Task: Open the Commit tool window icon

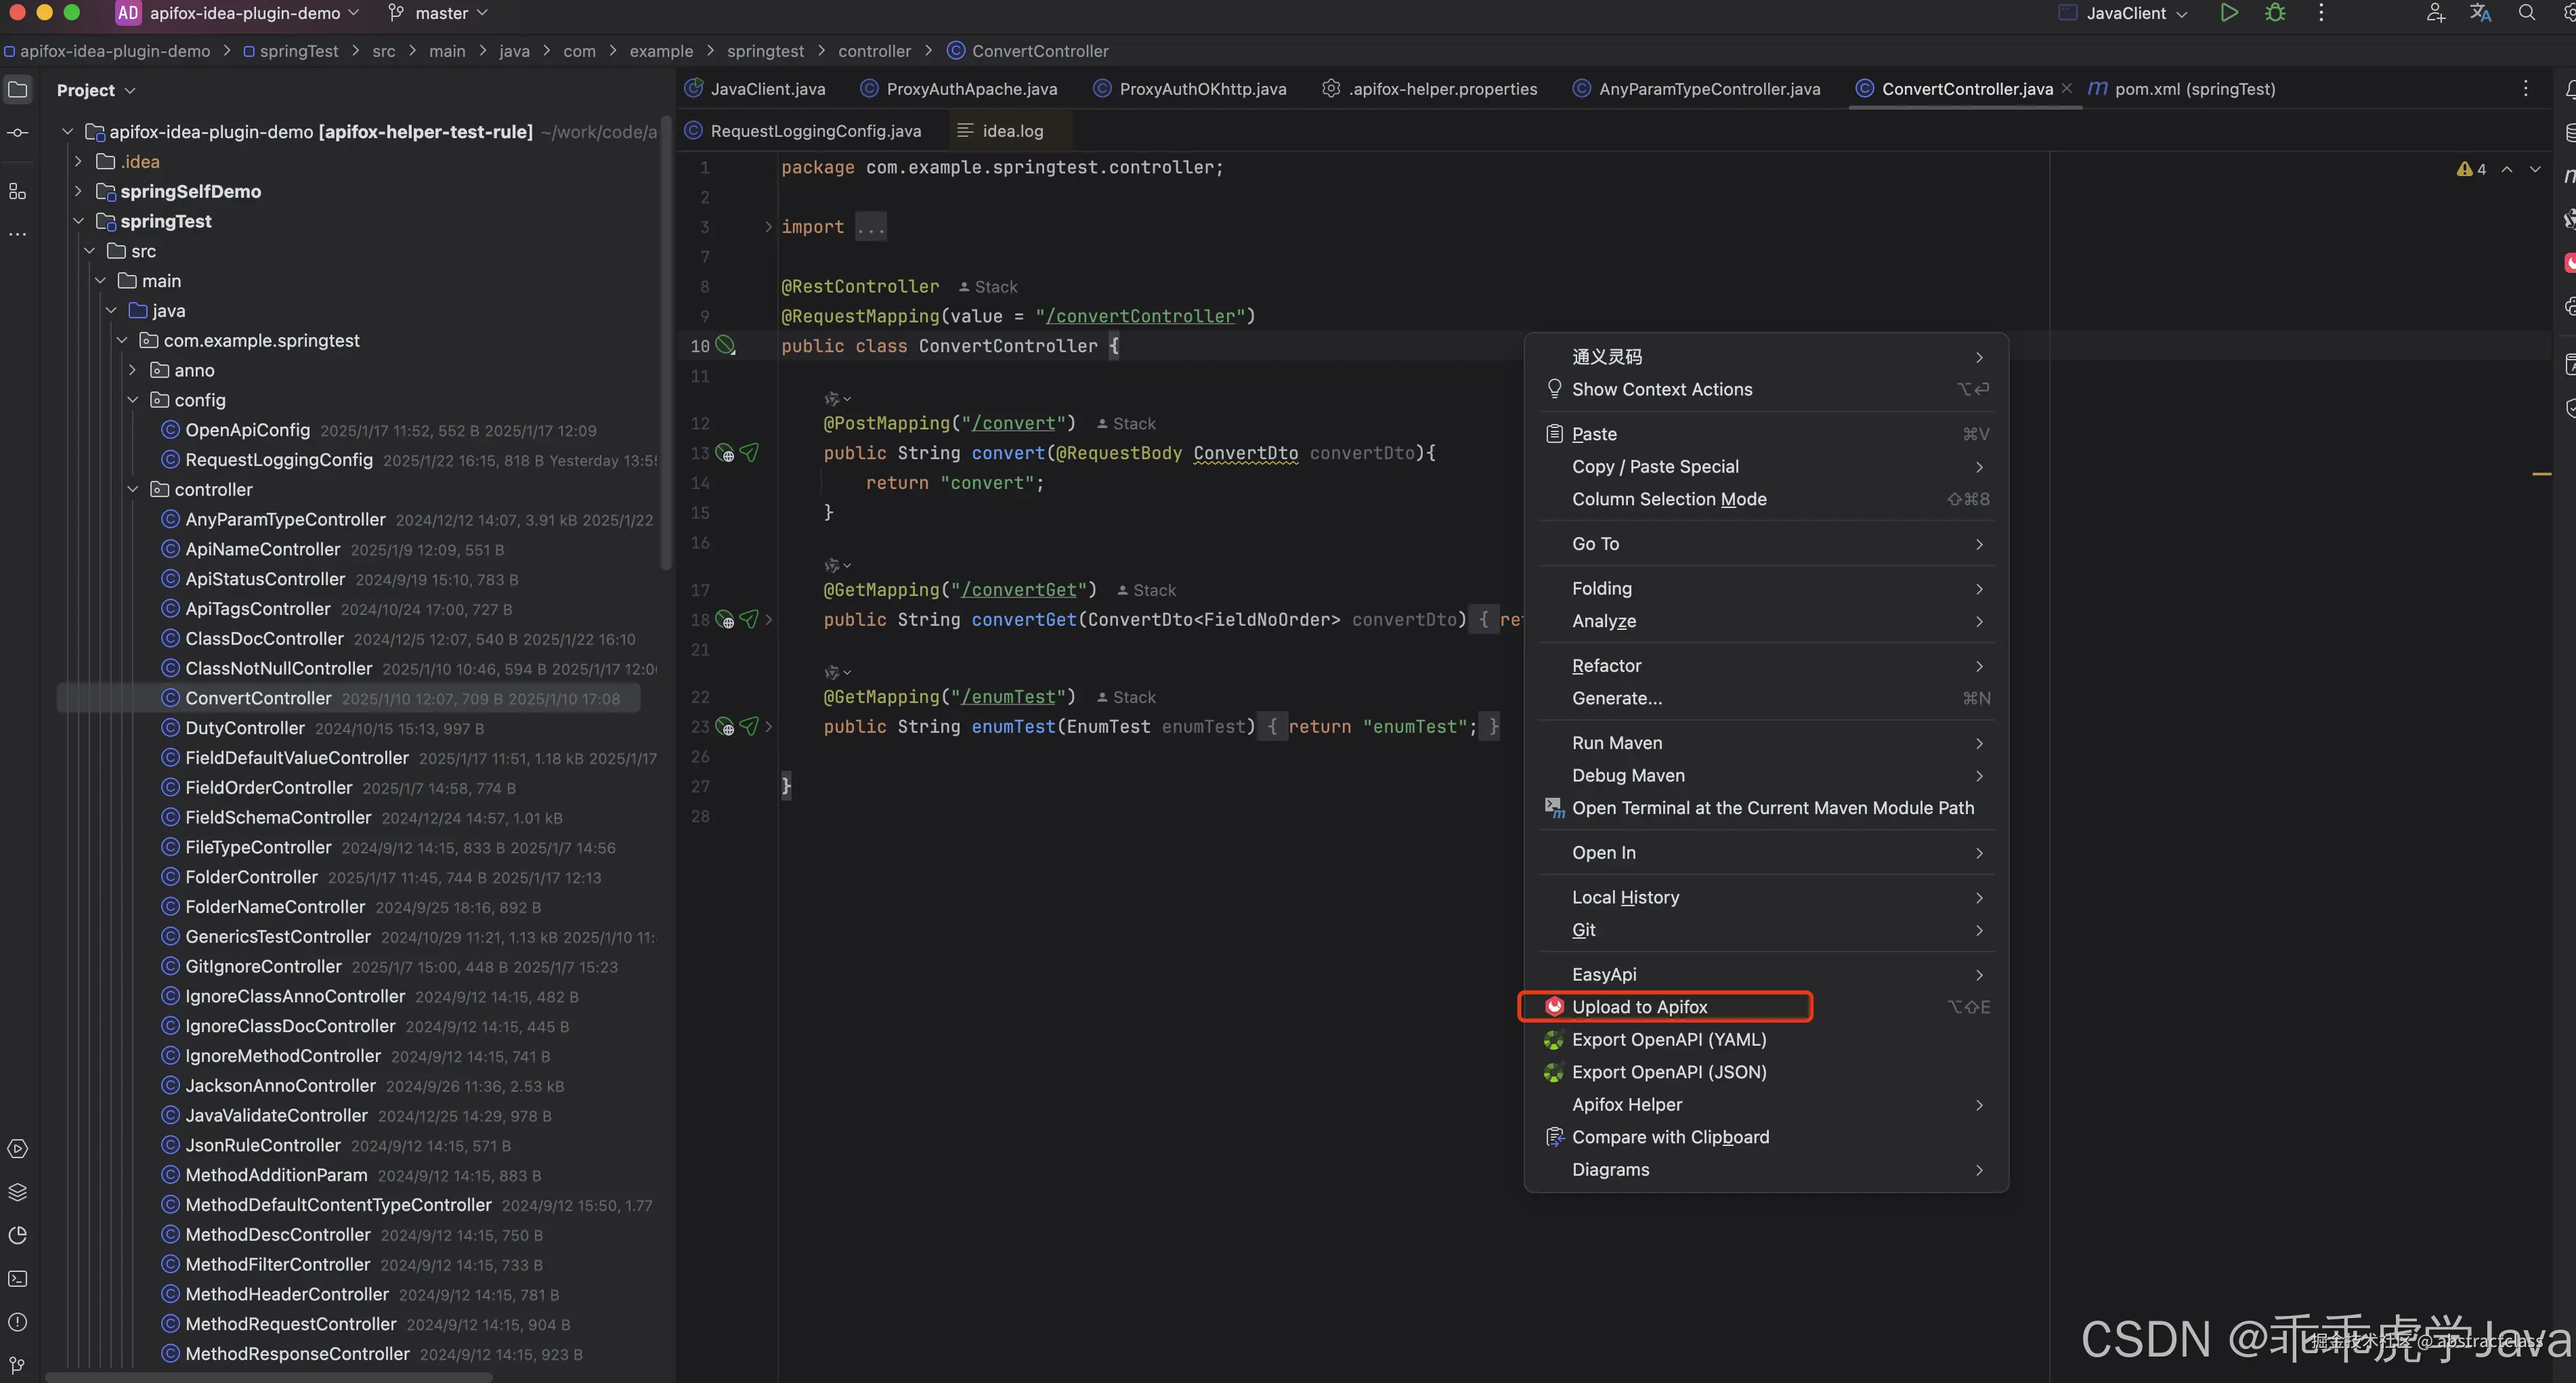Action: coord(18,132)
